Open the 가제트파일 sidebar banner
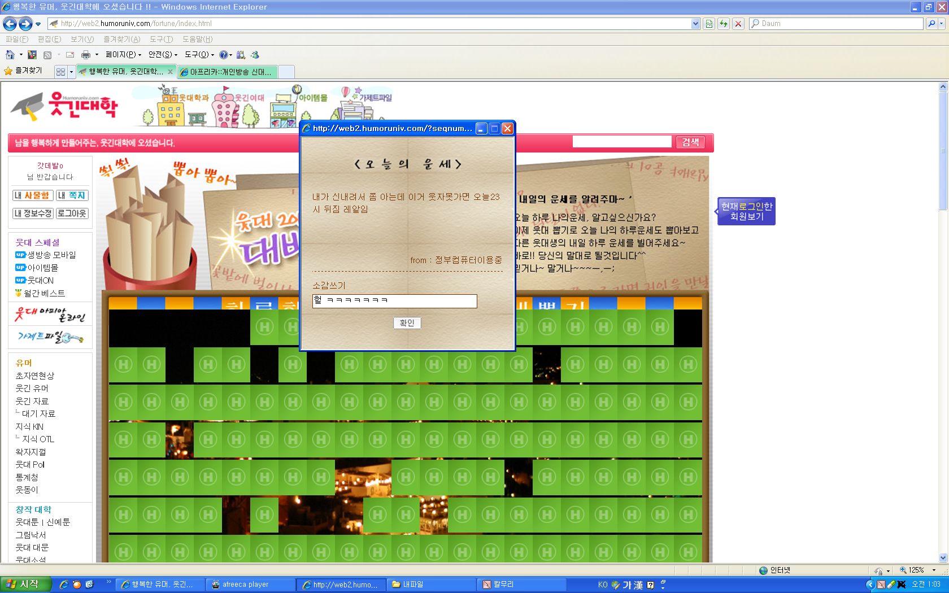949x593 pixels. point(50,337)
